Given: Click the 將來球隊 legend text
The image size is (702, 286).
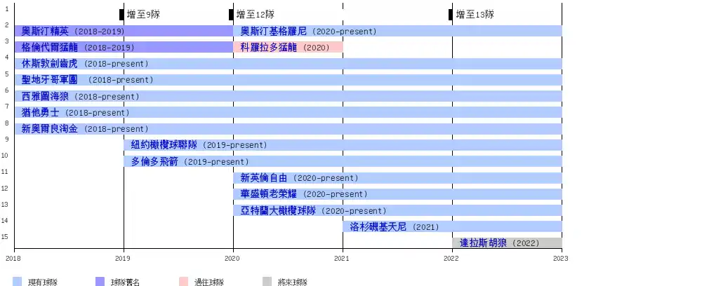Looking at the screenshot, I should pyautogui.click(x=292, y=282).
